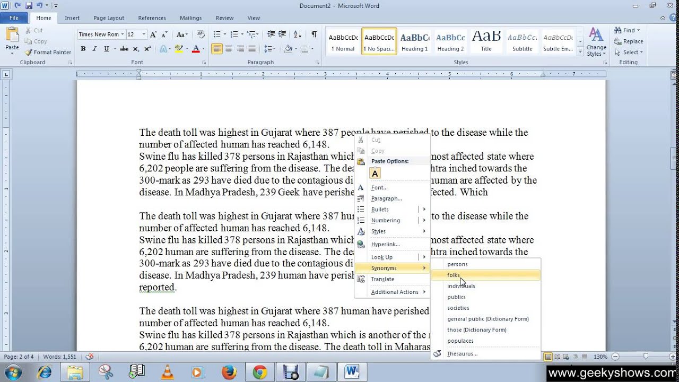Click the proofing errors icon in status bar
679x382 pixels.
click(90, 357)
